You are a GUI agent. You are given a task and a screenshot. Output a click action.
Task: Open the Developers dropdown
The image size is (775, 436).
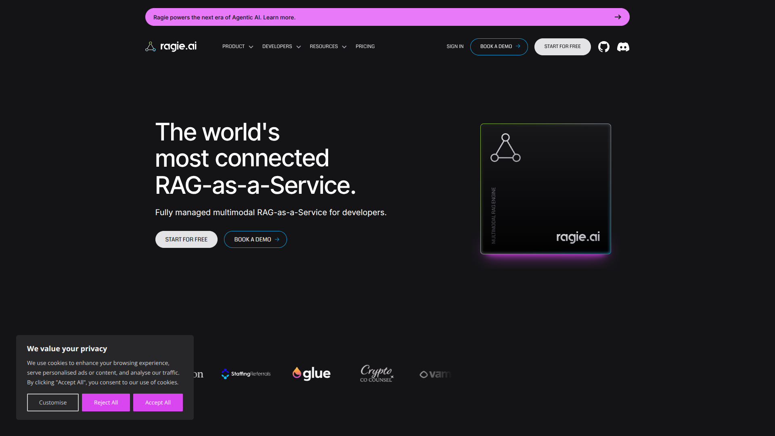pos(281,46)
